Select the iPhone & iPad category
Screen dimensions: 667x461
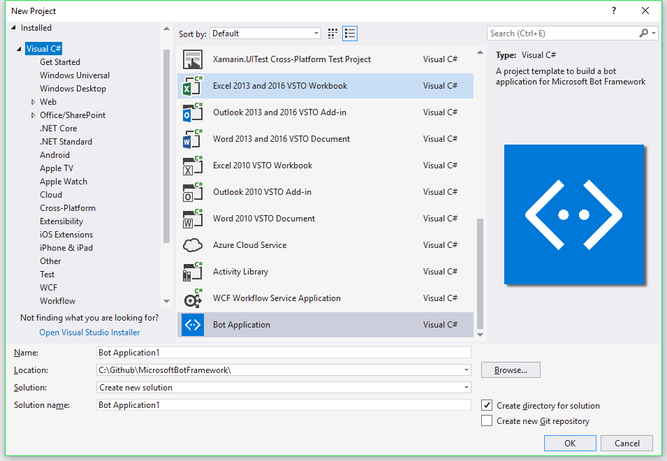pos(66,248)
